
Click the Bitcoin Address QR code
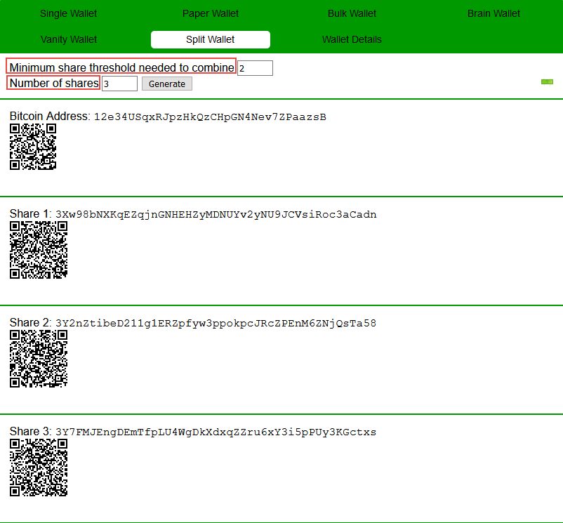[x=33, y=147]
